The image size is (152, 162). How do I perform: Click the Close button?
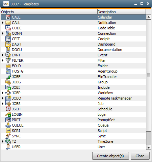[x=140, y=156]
